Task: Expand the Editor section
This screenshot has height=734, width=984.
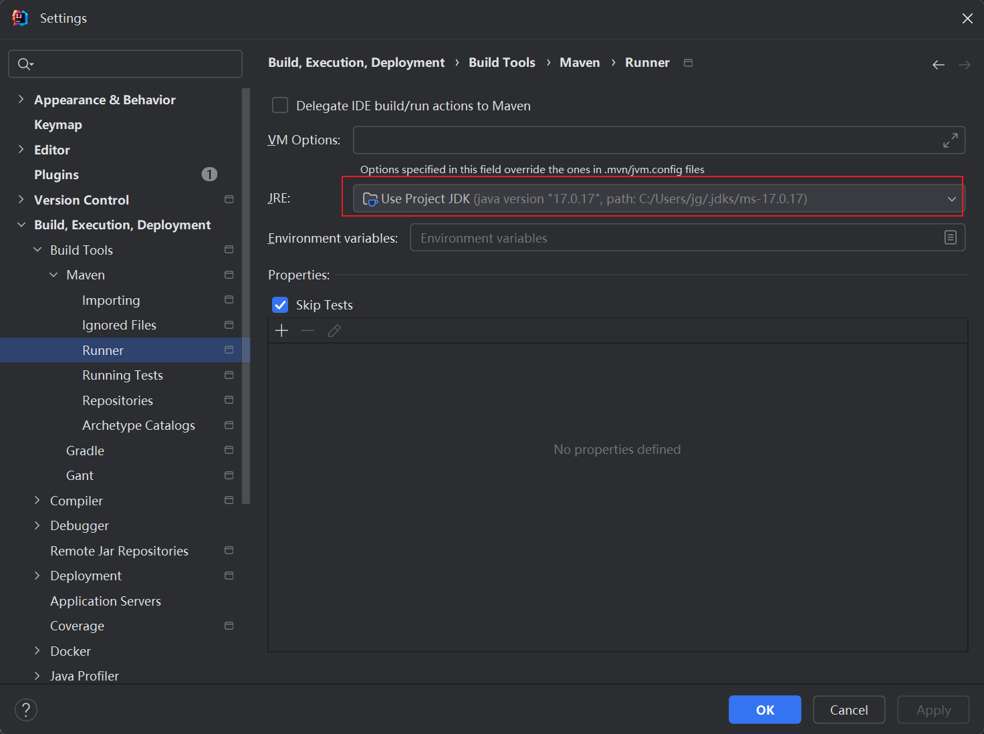Action: pyautogui.click(x=21, y=149)
